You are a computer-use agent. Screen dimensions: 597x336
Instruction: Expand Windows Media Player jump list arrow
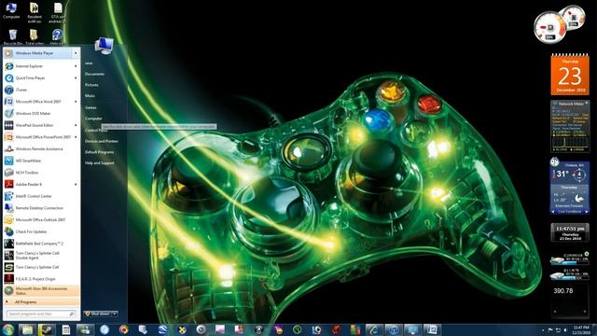76,53
